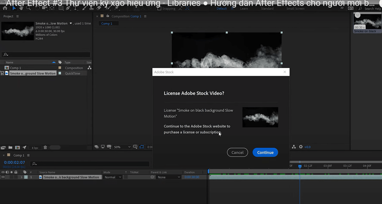Click the Interpret Footage icon in Project panel
The image size is (382, 204).
pos(3,148)
